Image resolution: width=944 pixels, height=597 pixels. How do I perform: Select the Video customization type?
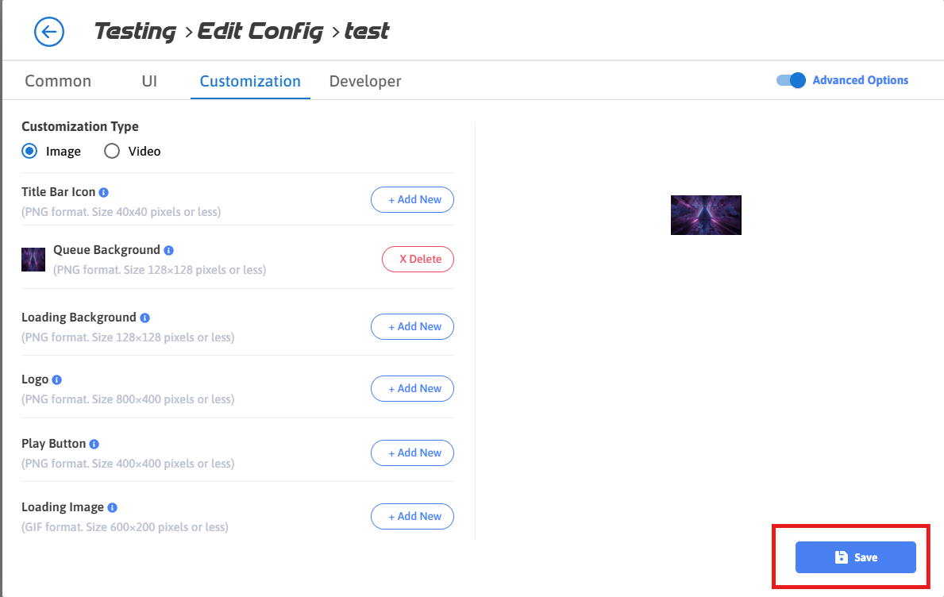(x=112, y=151)
